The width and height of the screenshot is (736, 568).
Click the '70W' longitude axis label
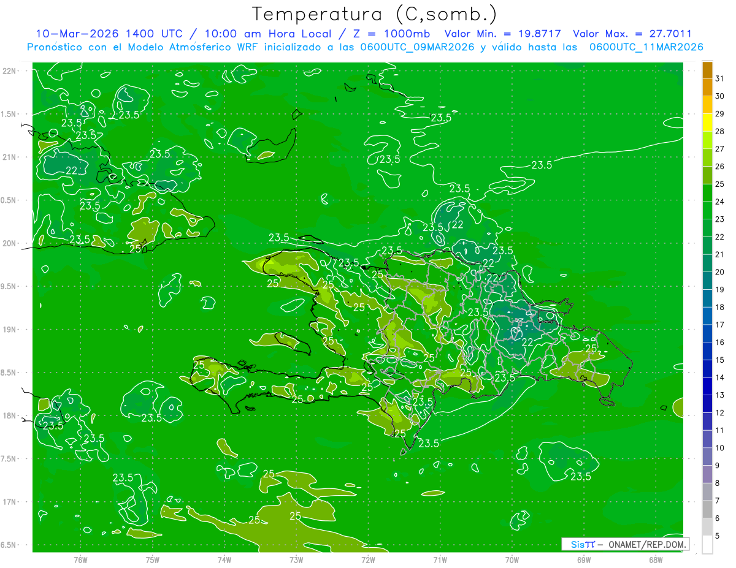pyautogui.click(x=512, y=560)
